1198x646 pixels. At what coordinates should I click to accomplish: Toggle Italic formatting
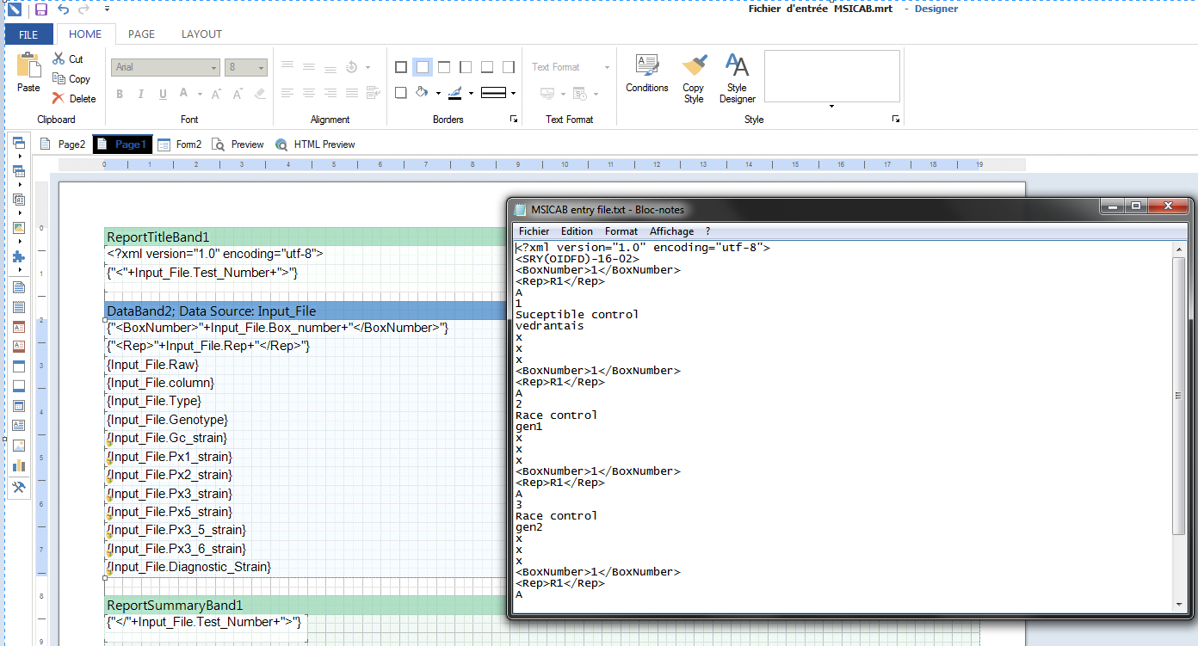[x=141, y=94]
